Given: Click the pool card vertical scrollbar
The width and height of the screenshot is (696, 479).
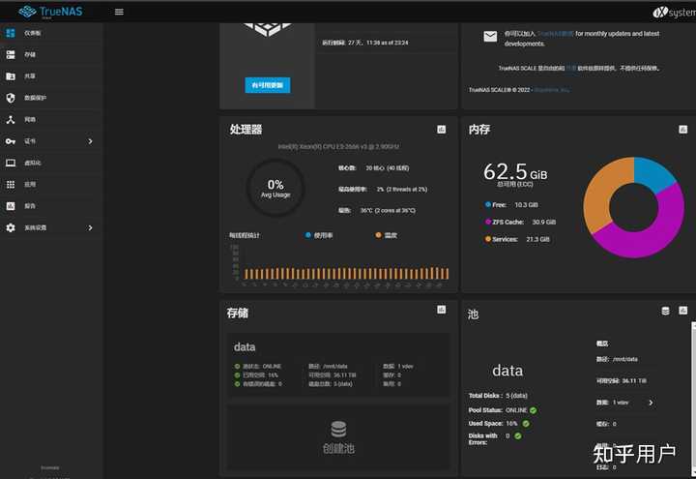Looking at the screenshot, I should [694, 399].
